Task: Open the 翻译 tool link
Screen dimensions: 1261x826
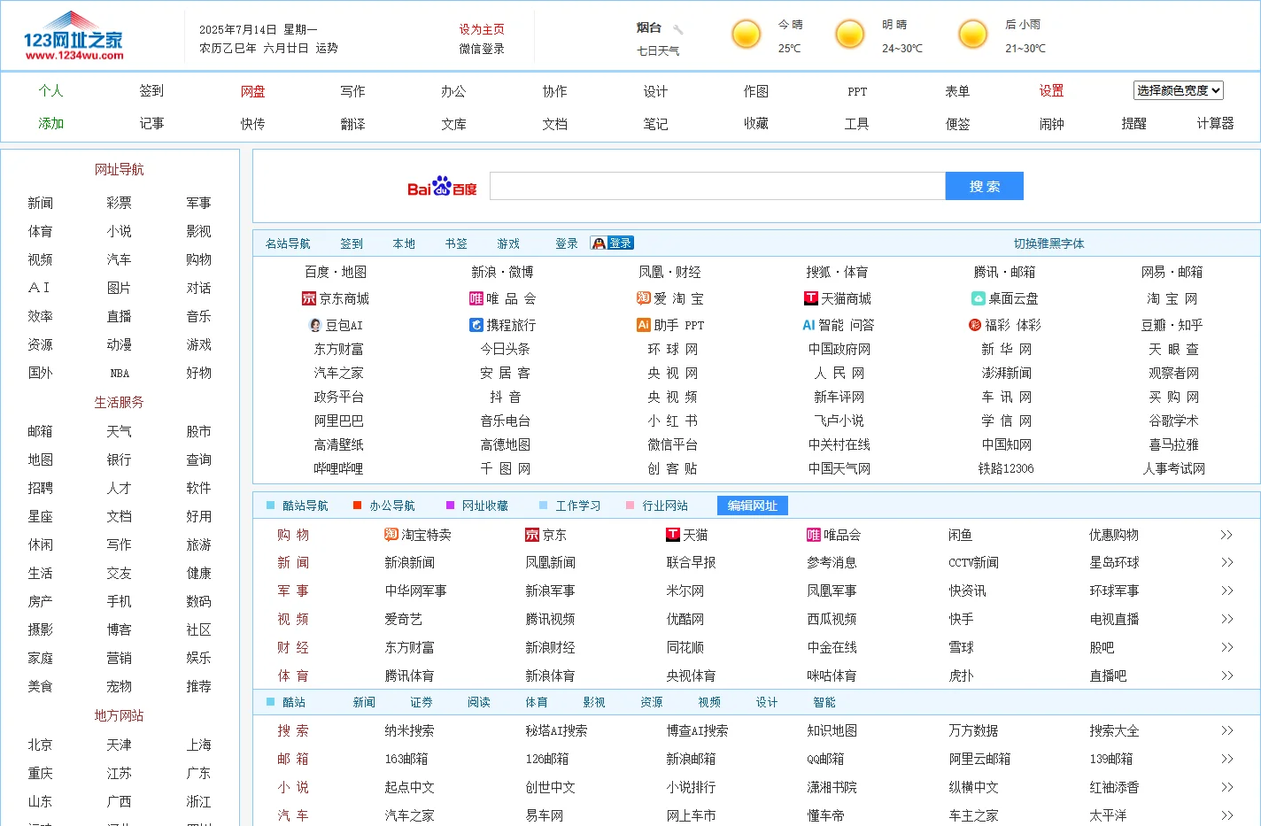Action: (352, 124)
